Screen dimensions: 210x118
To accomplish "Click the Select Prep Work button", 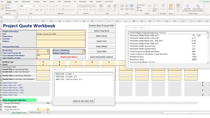I will click(x=102, y=31).
